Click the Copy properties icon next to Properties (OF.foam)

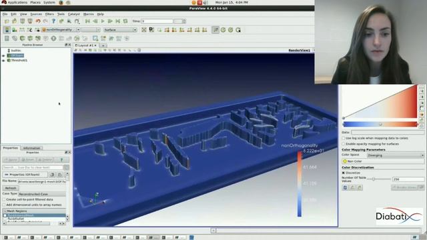tap(52, 175)
